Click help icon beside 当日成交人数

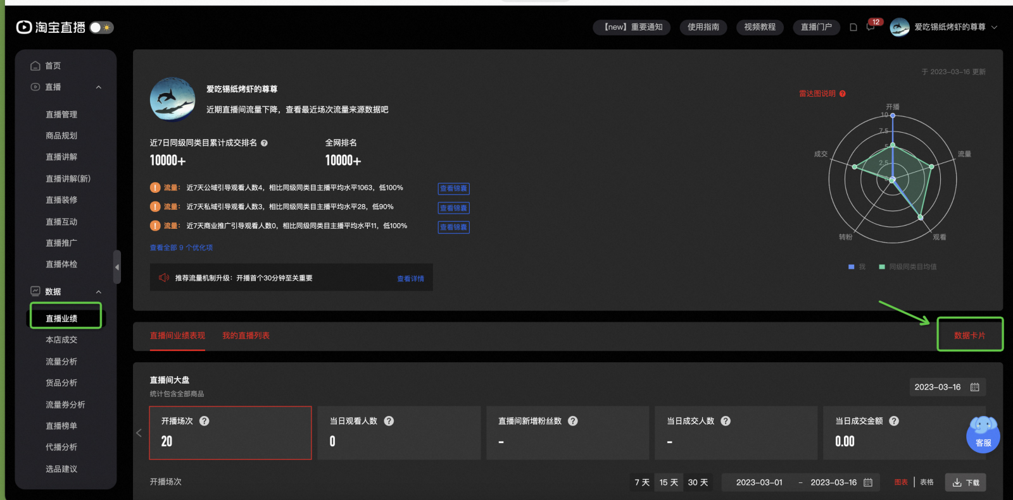coord(726,421)
